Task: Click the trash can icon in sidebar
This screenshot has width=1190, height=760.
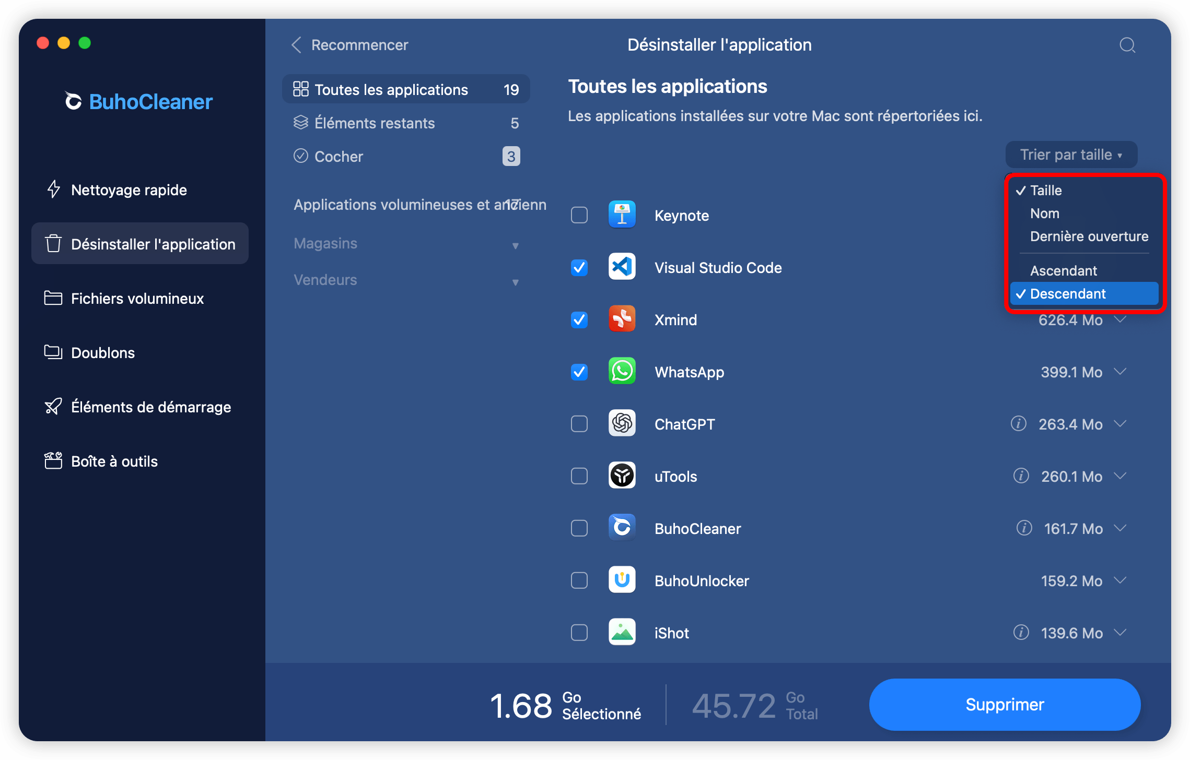Action: coord(53,244)
